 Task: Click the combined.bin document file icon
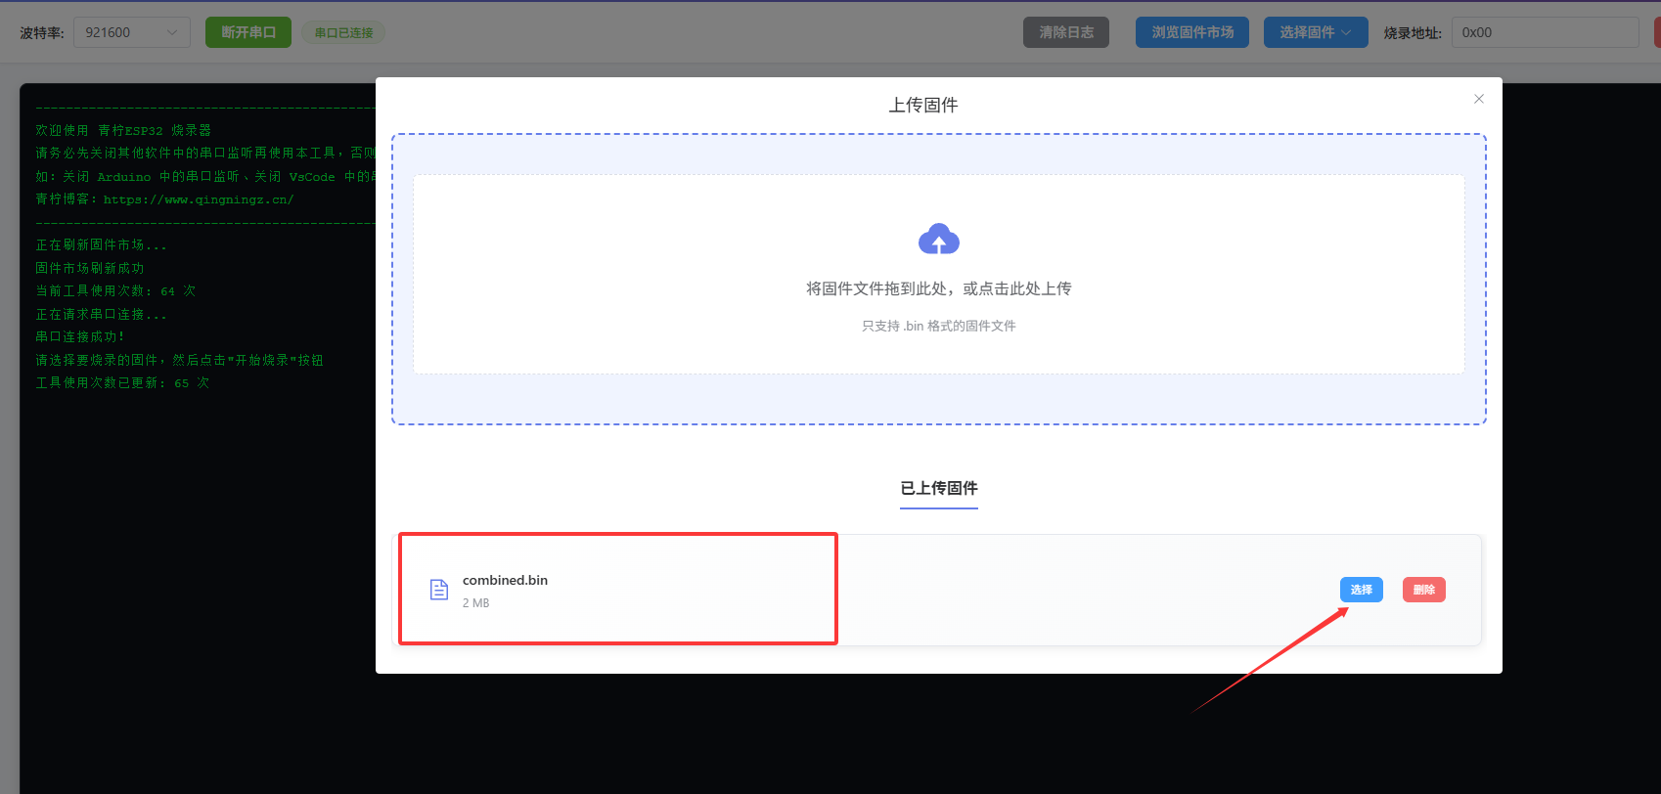coord(439,590)
